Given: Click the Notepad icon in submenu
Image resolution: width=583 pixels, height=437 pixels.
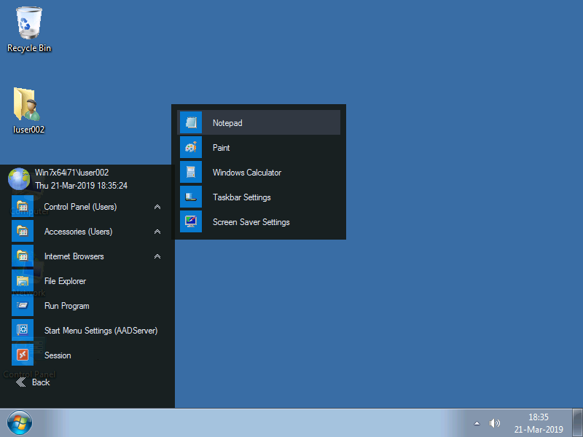Looking at the screenshot, I should coord(191,123).
